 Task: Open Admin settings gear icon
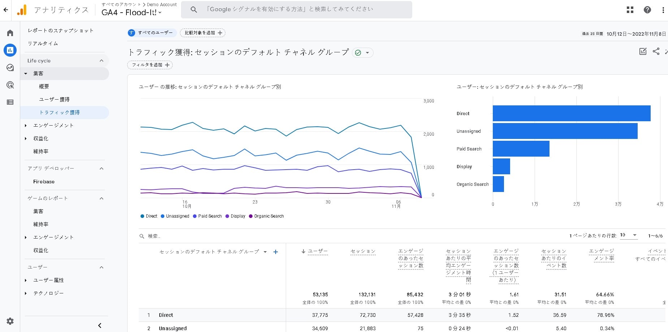coord(10,321)
